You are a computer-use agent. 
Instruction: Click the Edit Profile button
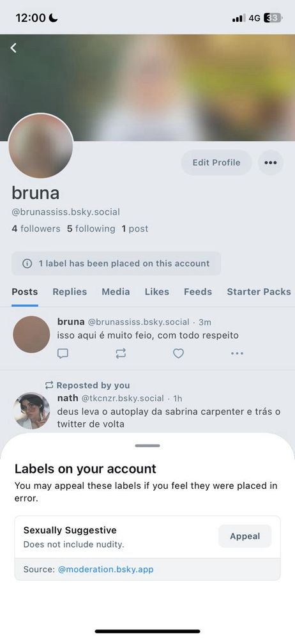216,162
